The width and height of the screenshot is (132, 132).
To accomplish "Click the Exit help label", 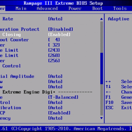I will tap(126, 108).
